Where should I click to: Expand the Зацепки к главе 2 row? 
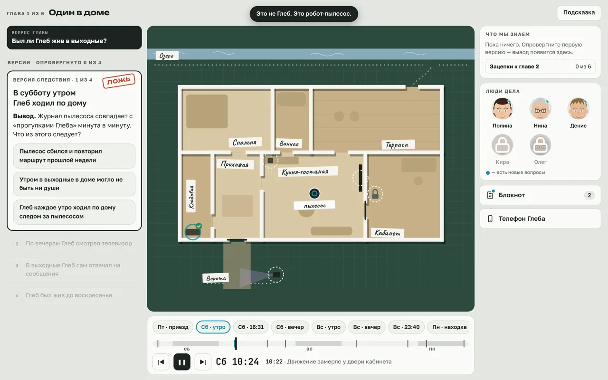pos(540,66)
